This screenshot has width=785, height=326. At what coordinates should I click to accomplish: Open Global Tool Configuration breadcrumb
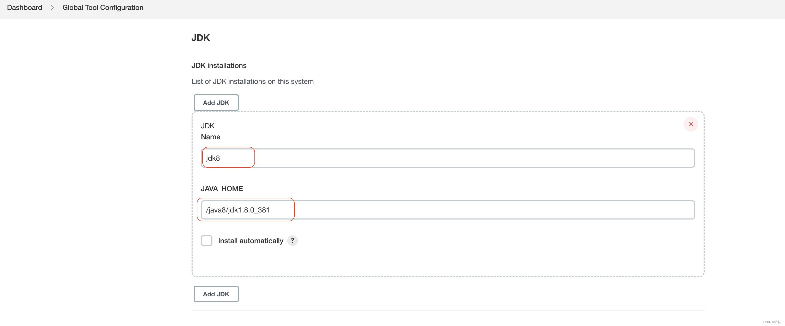(103, 8)
